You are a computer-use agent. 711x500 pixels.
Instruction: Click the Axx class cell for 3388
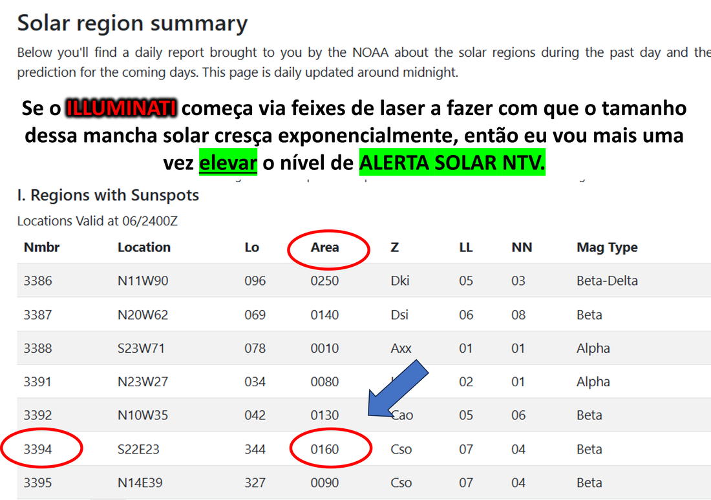point(401,348)
